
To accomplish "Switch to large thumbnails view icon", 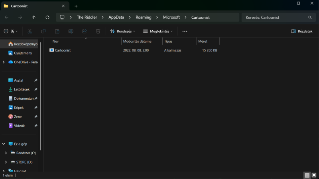I will click(314, 175).
